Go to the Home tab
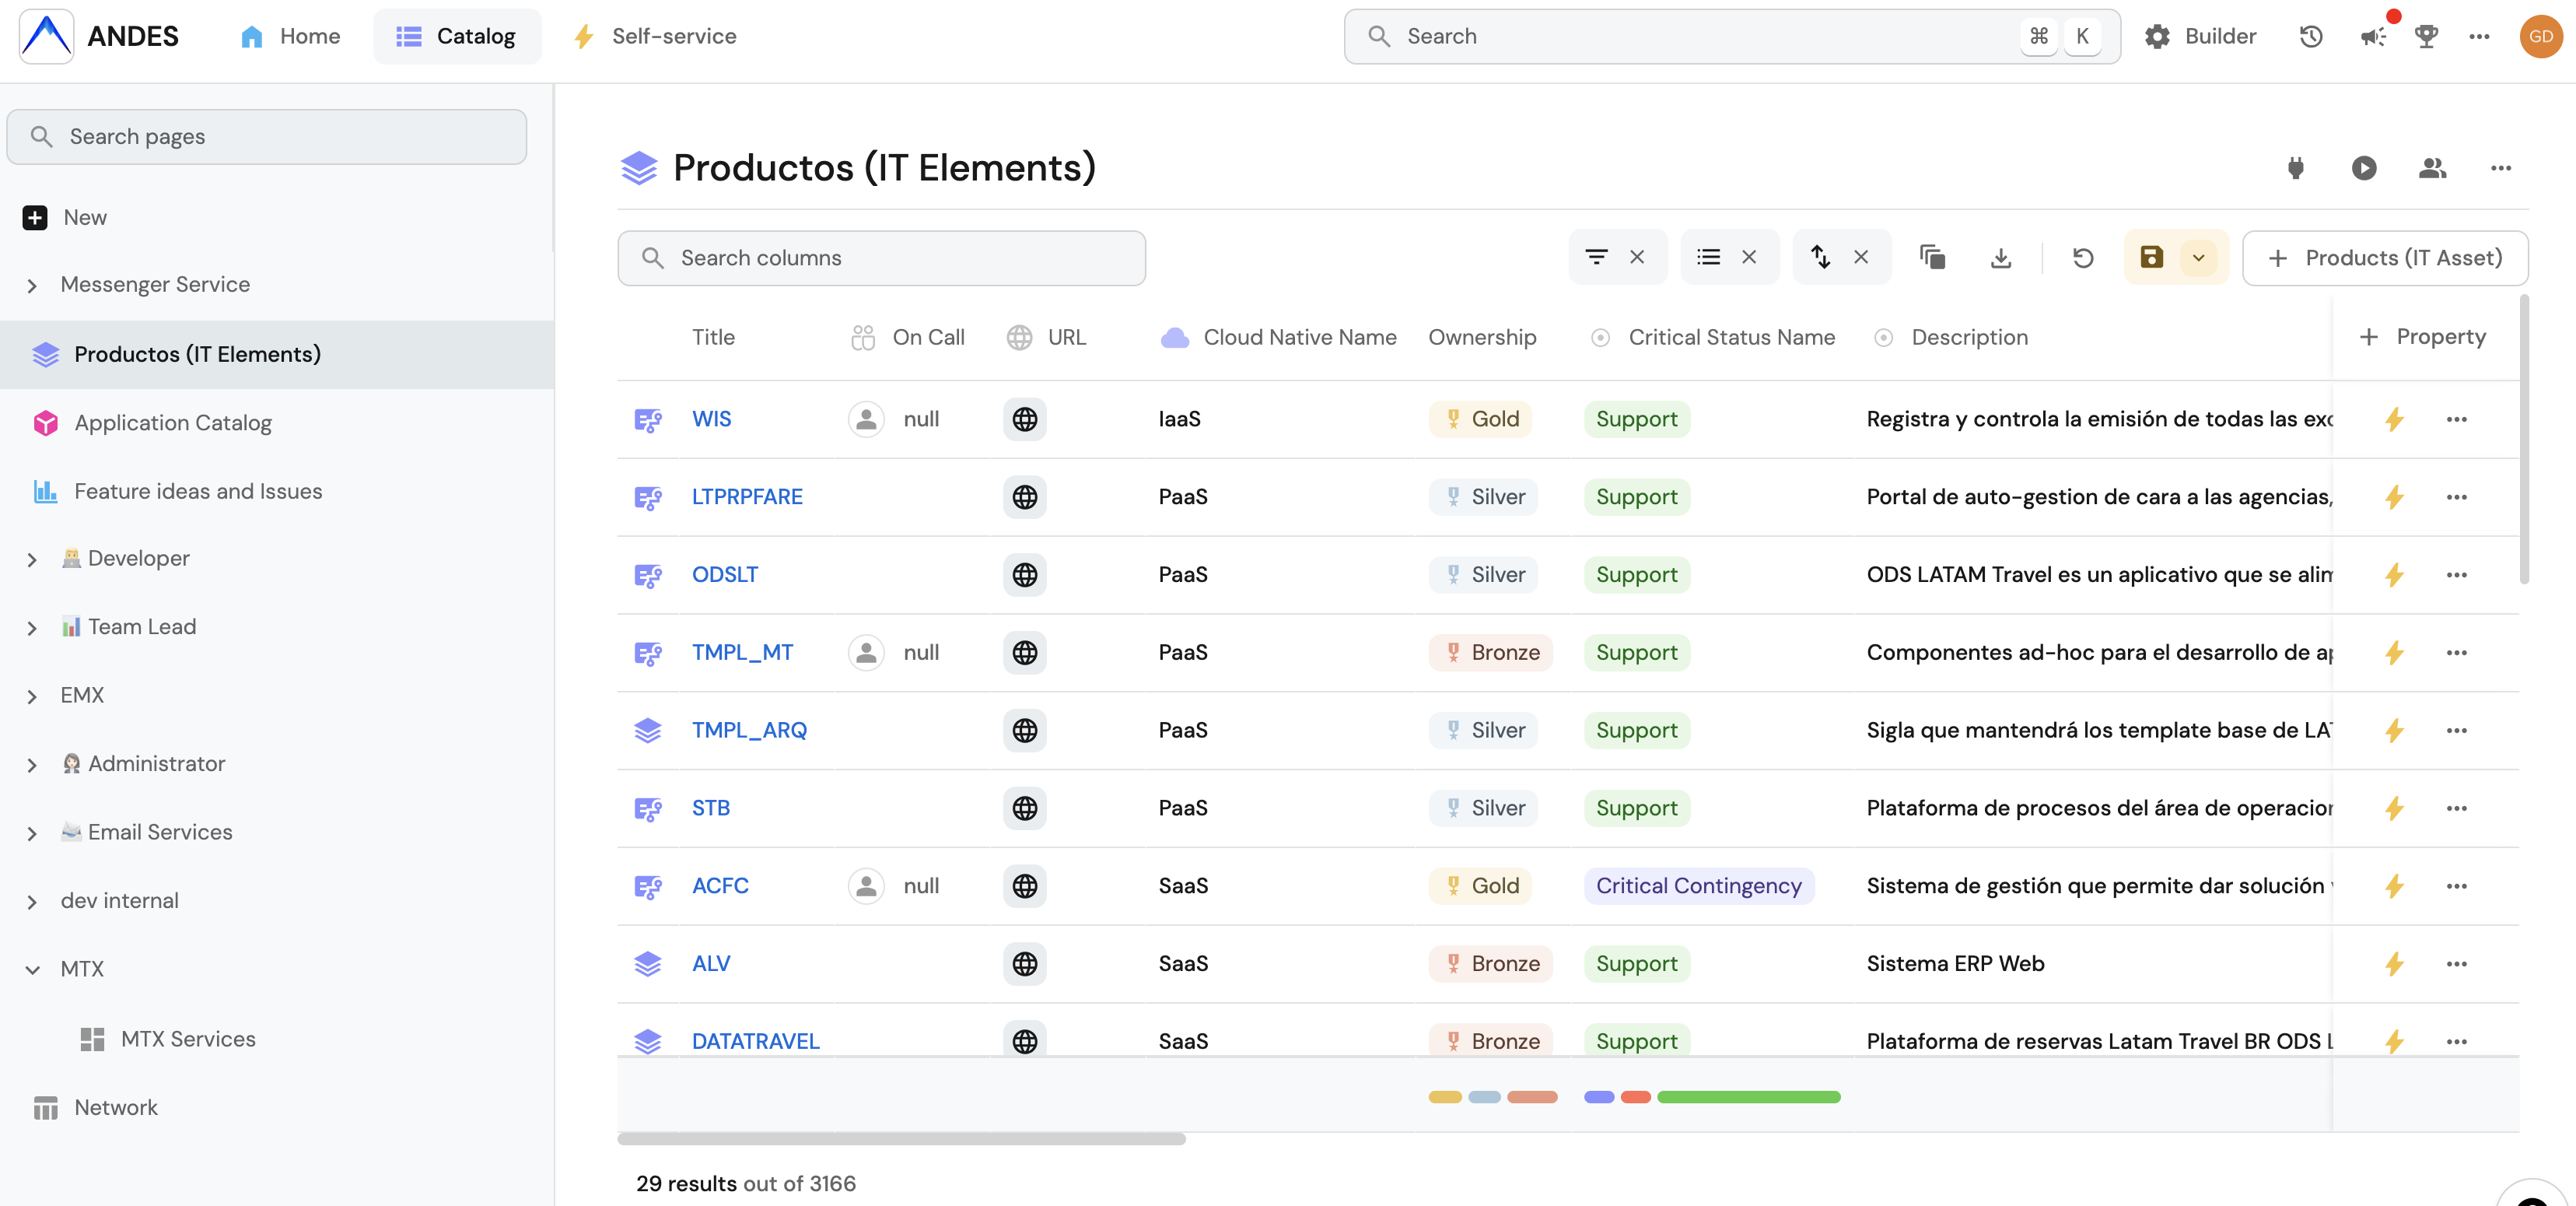Image resolution: width=2576 pixels, height=1206 pixels. tap(290, 36)
